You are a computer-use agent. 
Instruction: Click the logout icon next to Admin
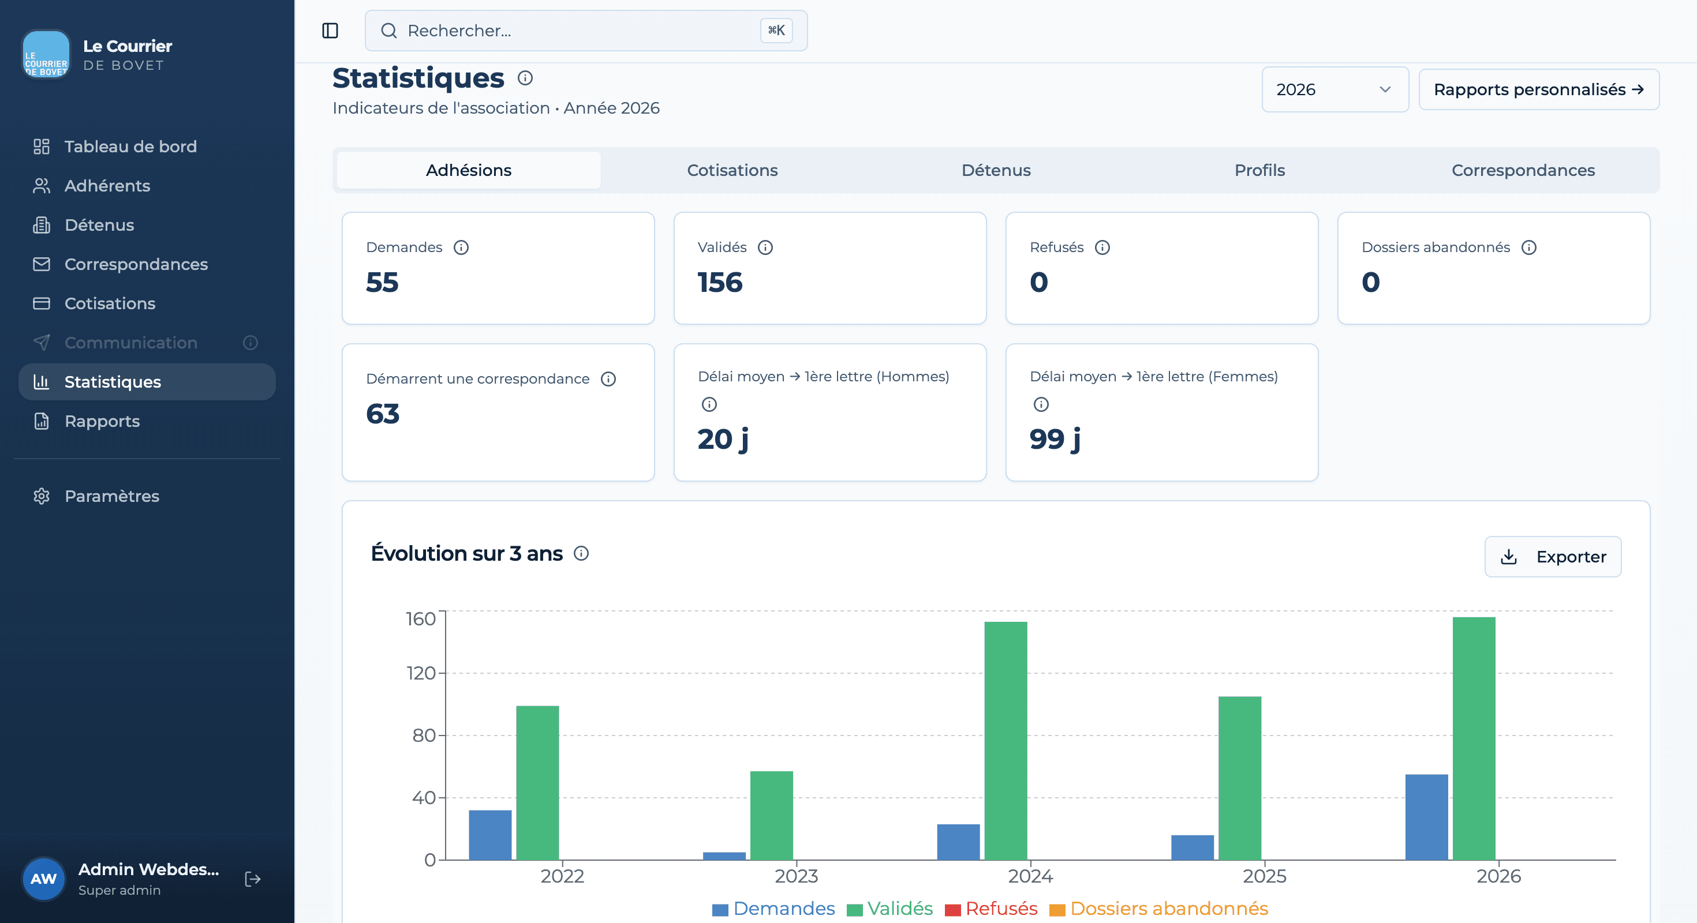[253, 879]
